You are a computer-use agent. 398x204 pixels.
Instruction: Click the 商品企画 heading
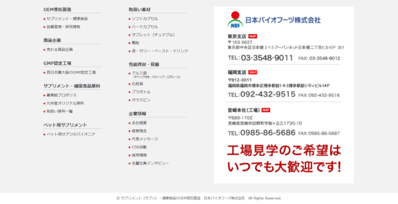pyautogui.click(x=52, y=40)
